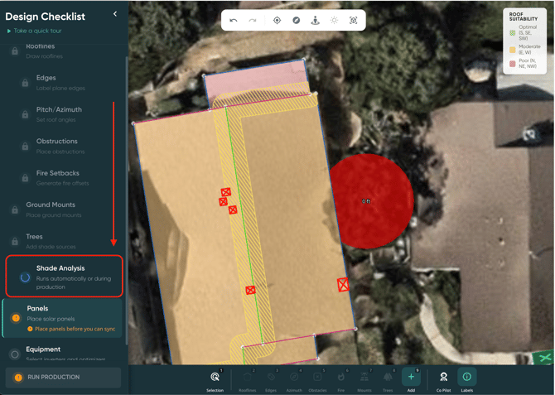This screenshot has width=555, height=395.
Task: Click the recenter target icon
Action: 277,20
